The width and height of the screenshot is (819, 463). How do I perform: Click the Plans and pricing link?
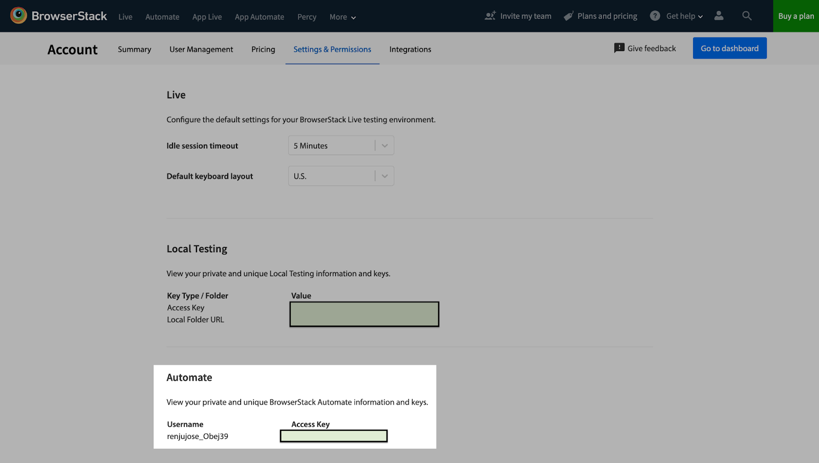[607, 16]
